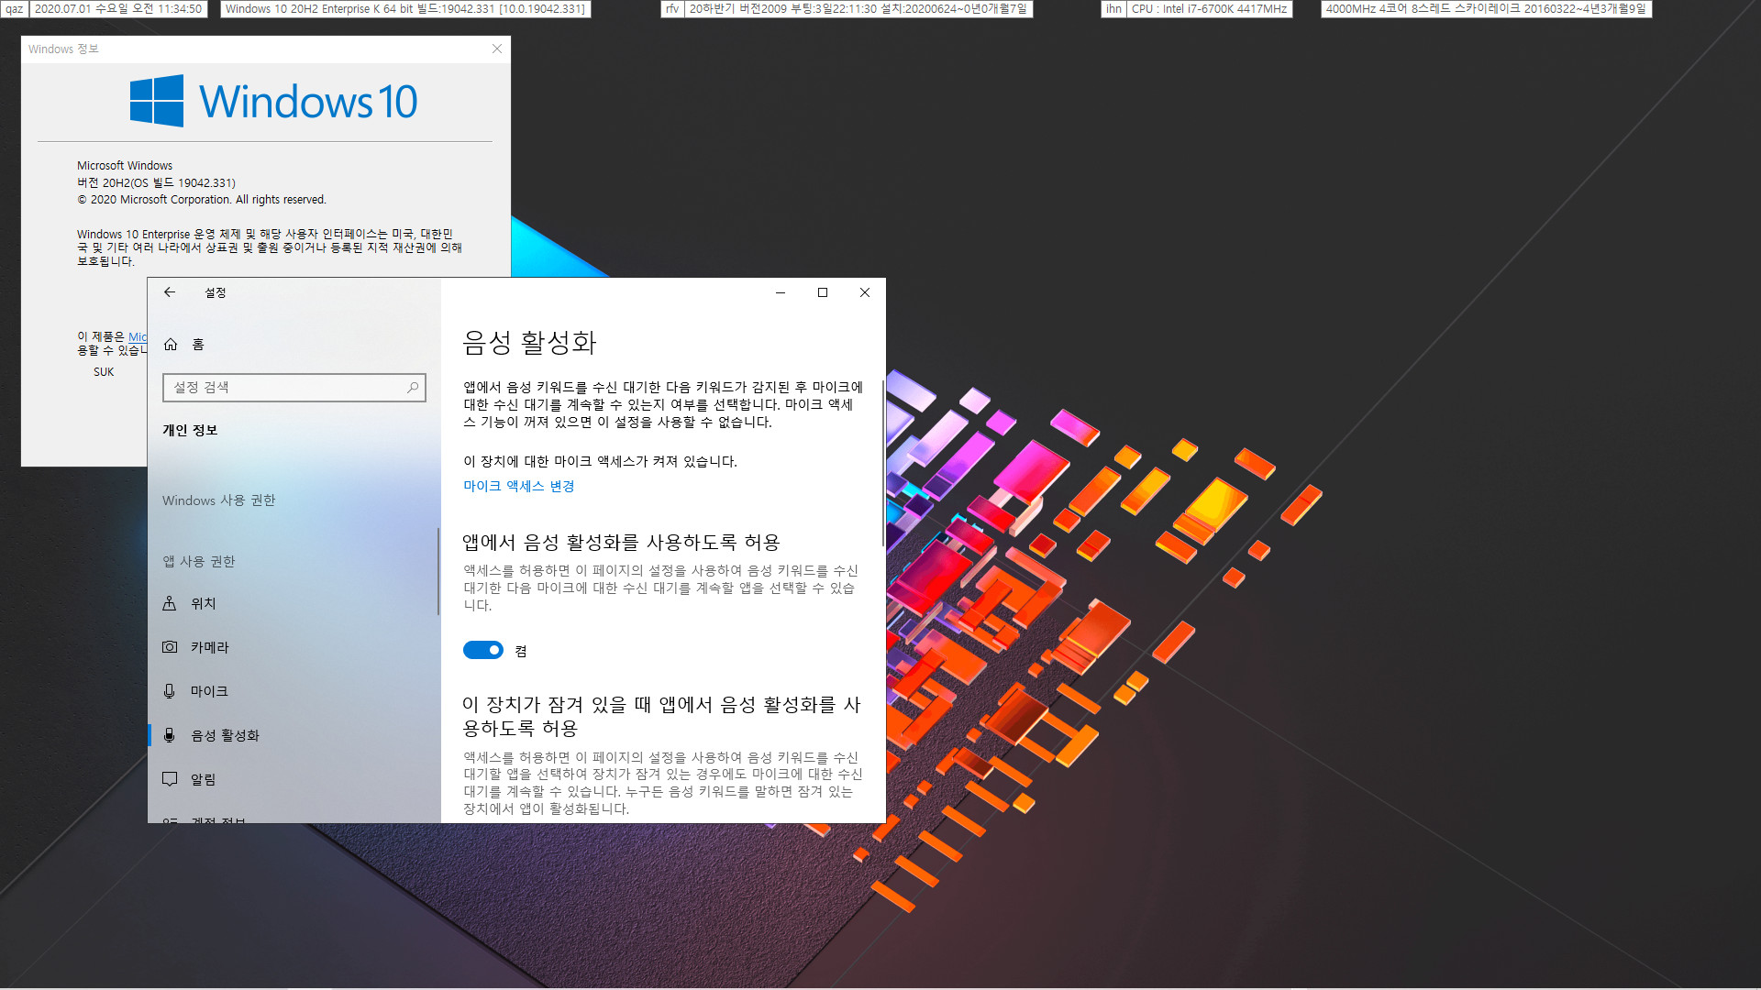This screenshot has height=990, width=1761.
Task: Click the Microphone icon in sidebar
Action: click(x=170, y=691)
